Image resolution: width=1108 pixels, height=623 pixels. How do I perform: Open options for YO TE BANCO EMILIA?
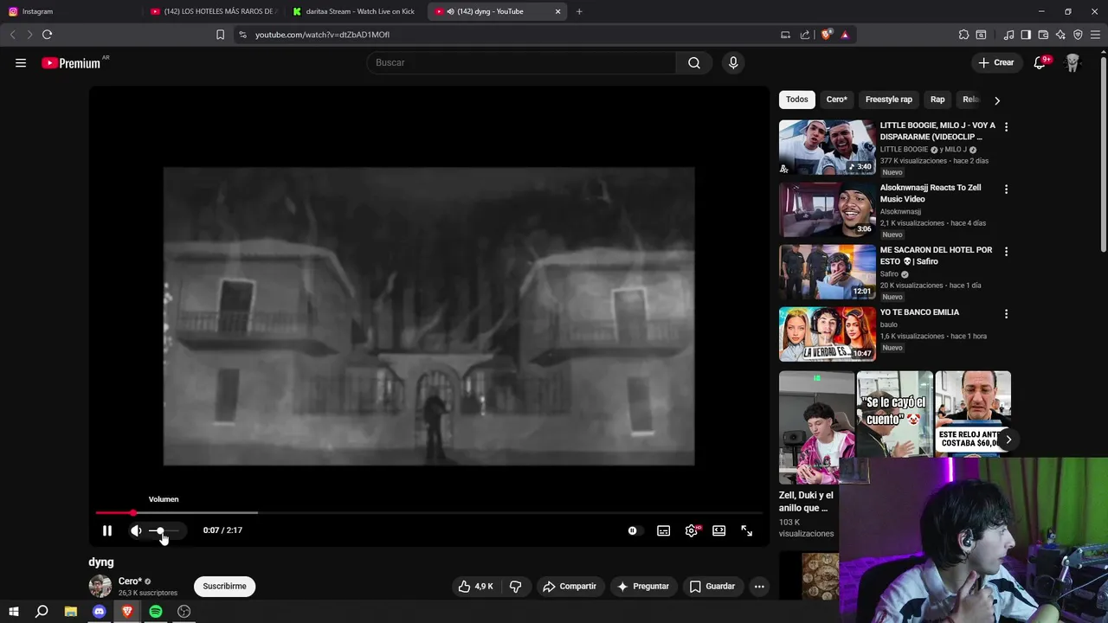(x=1006, y=313)
